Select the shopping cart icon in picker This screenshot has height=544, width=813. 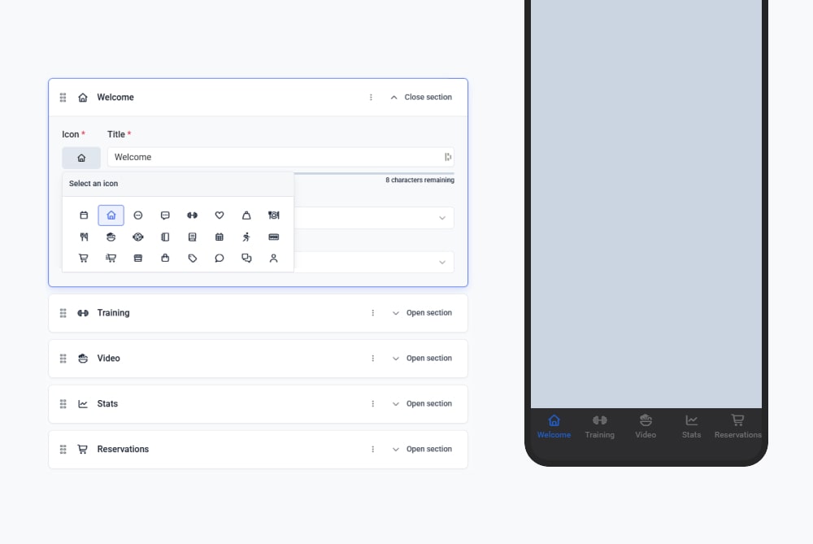pyautogui.click(x=84, y=258)
